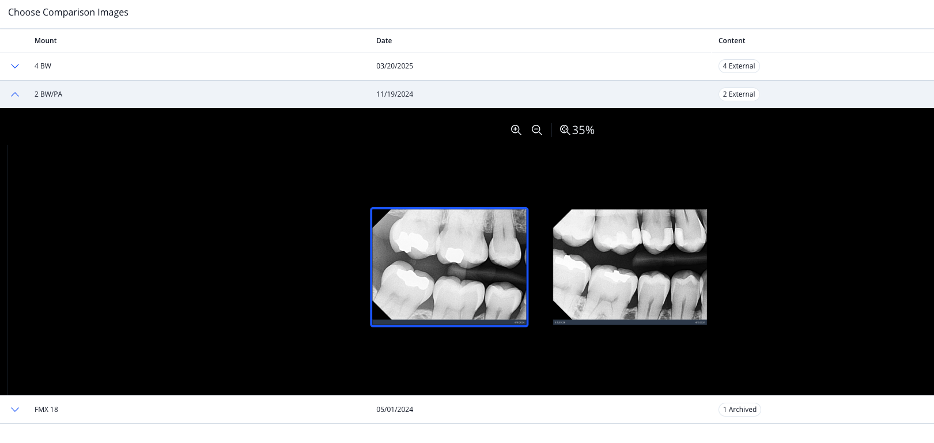The width and height of the screenshot is (934, 443).
Task: Click the 35% zoom level value
Action: pos(583,130)
